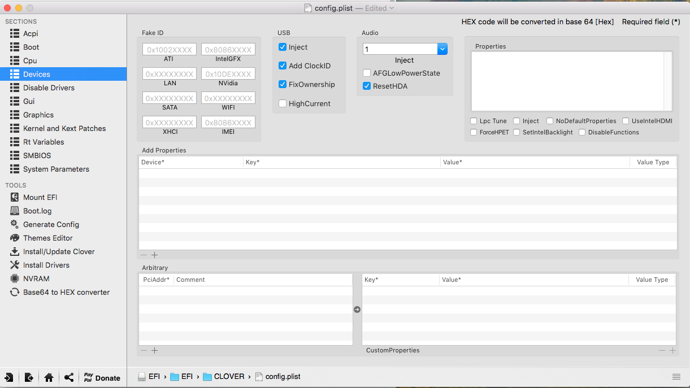The image size is (690, 388).
Task: Enable the AFGLowPowerState checkbox
Action: pyautogui.click(x=367, y=73)
